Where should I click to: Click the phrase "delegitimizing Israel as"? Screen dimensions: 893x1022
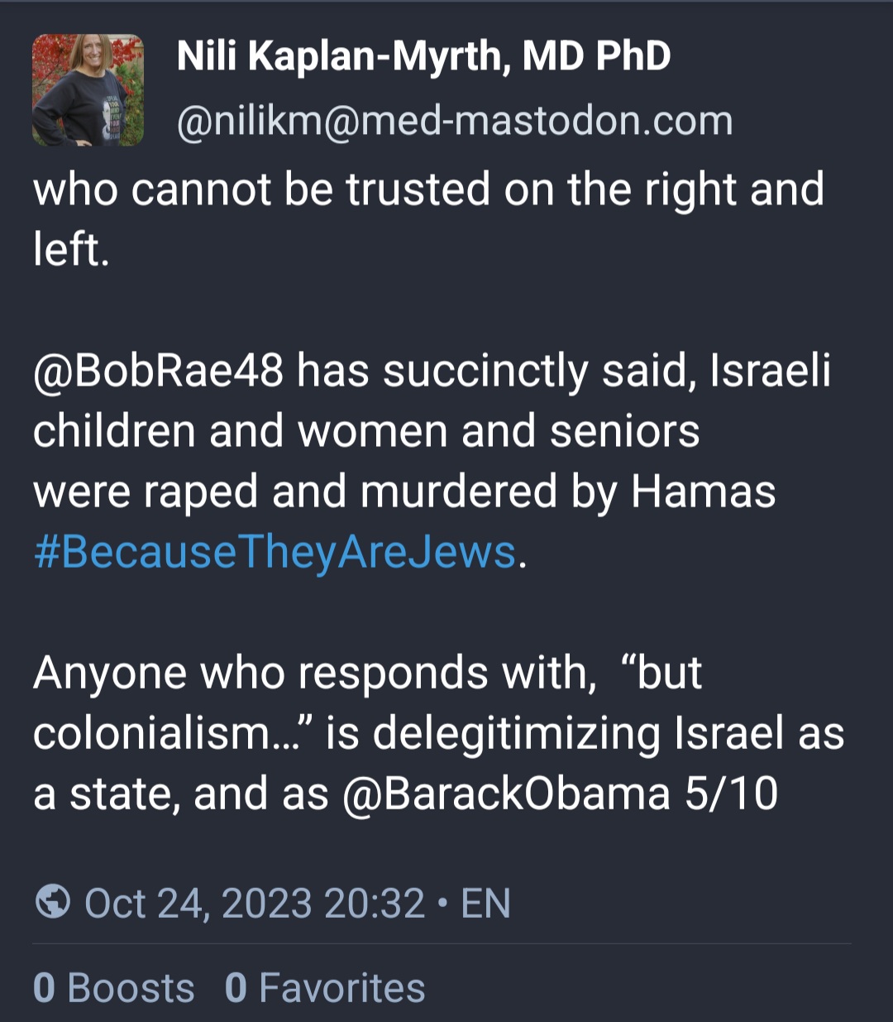point(609,733)
